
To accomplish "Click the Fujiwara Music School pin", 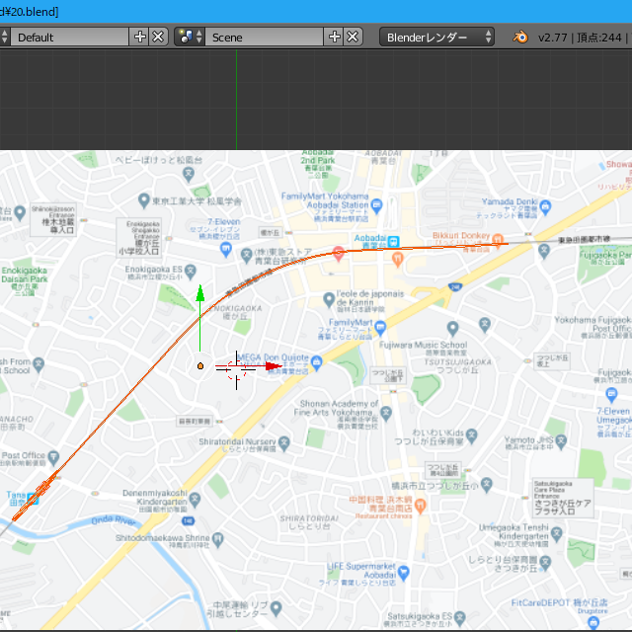I will click(452, 328).
